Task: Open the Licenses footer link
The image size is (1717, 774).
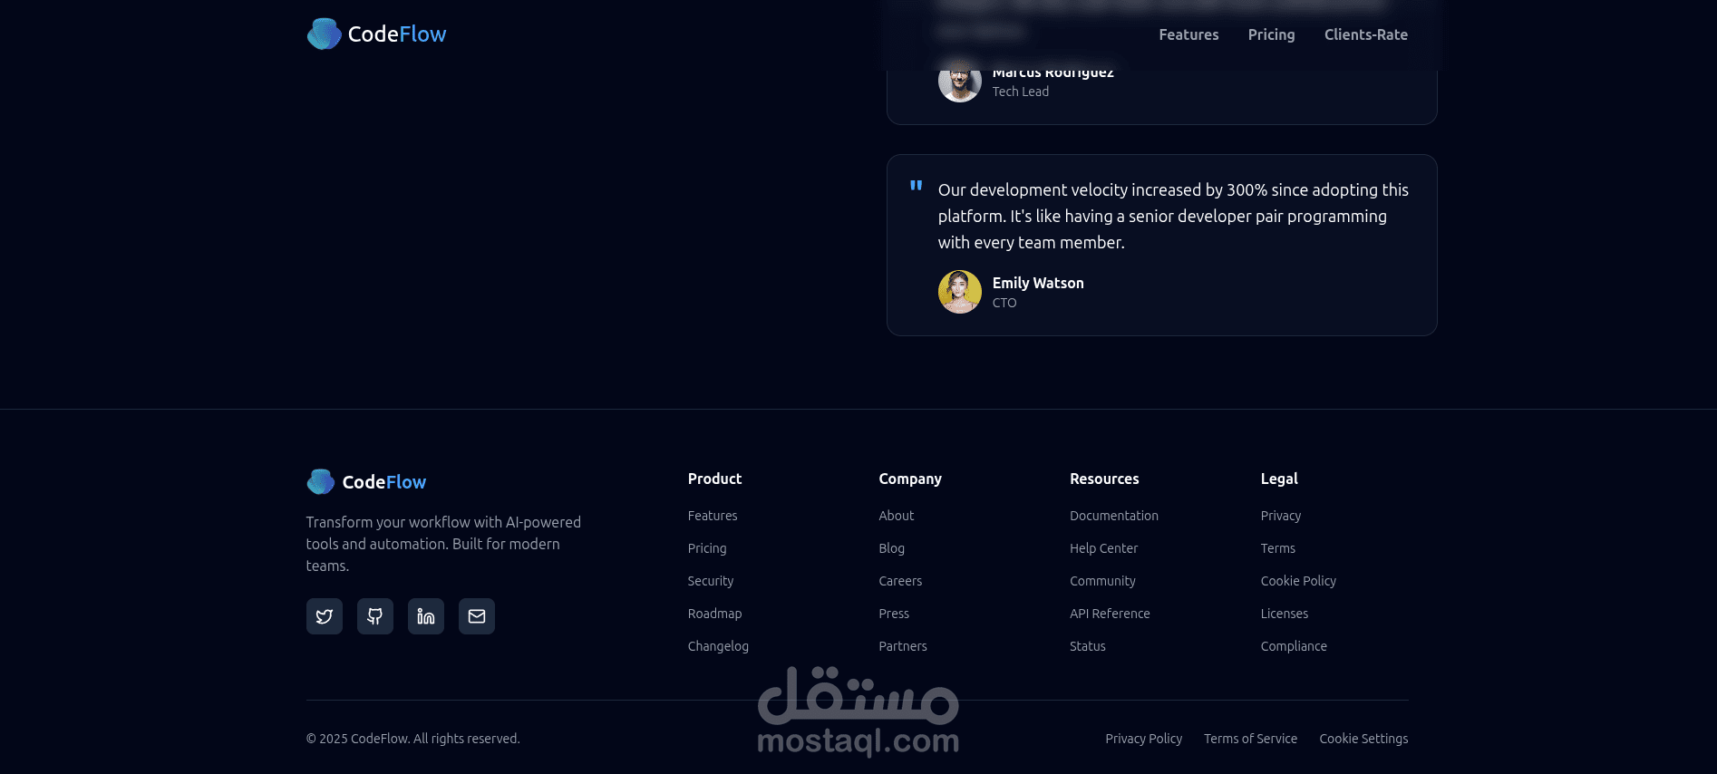Action: [1285, 614]
